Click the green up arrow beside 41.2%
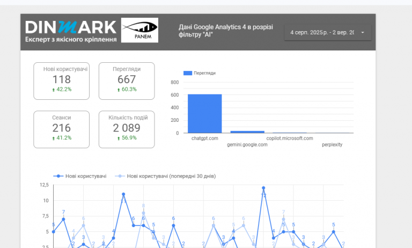This screenshot has height=248, width=412. coord(54,138)
